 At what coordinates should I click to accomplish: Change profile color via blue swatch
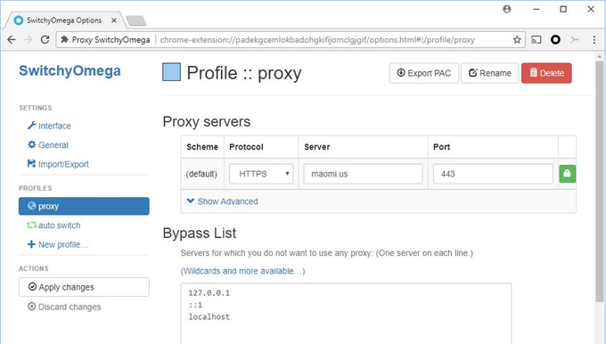click(171, 72)
